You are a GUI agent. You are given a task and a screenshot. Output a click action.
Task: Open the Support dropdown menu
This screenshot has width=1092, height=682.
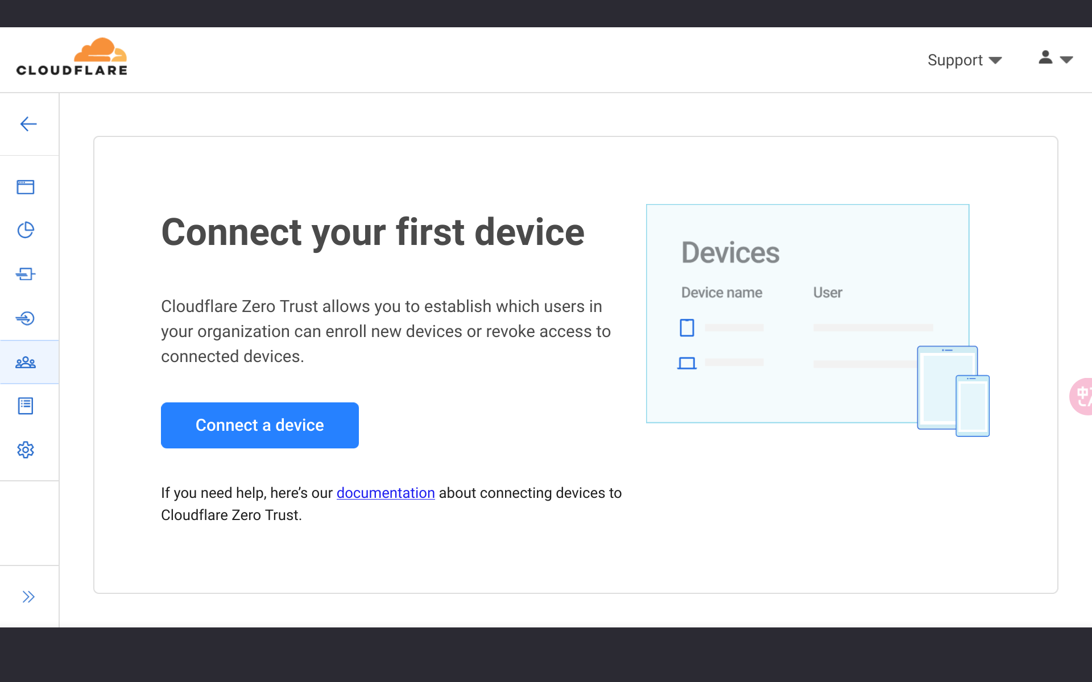[x=965, y=60]
